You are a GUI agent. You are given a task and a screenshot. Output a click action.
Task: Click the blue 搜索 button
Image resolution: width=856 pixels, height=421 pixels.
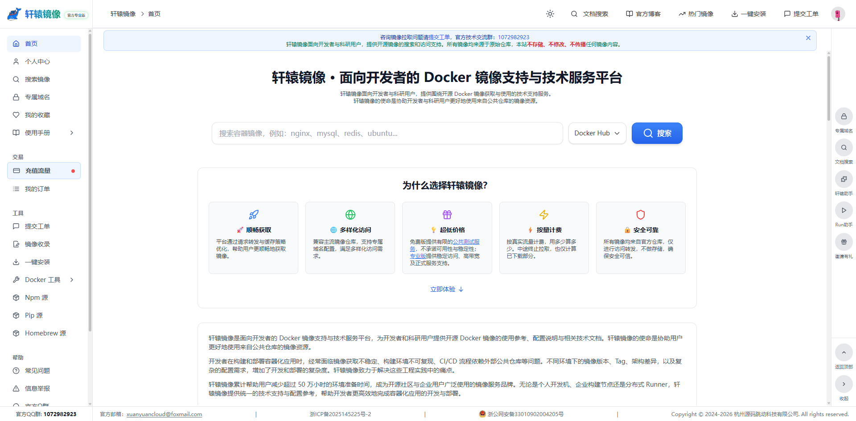[657, 133]
